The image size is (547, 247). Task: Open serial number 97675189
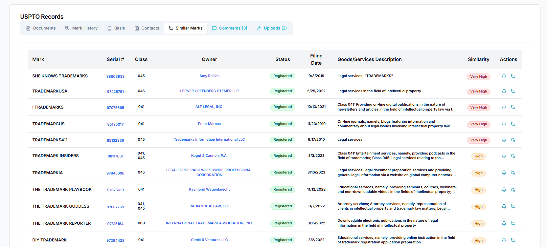115,190
